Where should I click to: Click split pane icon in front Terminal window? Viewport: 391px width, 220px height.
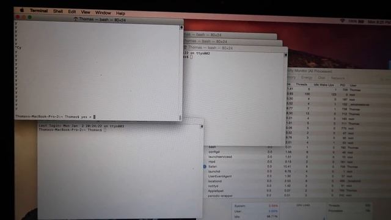click(181, 28)
